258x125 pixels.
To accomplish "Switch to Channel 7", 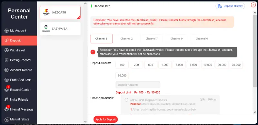I will tap(152, 39).
